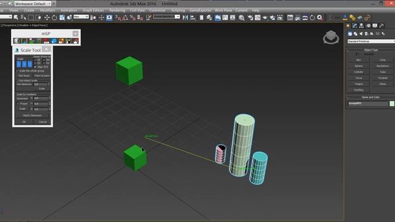Click the Point to point button
The width and height of the screenshot is (395, 222).
pyautogui.click(x=42, y=75)
